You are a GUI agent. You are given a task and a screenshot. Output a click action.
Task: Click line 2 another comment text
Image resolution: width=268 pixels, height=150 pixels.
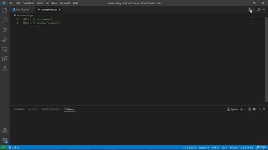click(41, 23)
